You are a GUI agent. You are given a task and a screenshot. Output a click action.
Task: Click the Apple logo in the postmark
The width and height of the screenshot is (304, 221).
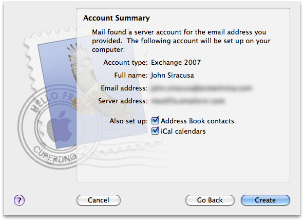point(59,126)
